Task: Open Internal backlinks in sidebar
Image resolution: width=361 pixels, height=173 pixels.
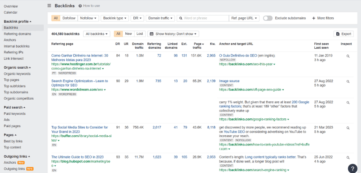Action: (x=17, y=46)
